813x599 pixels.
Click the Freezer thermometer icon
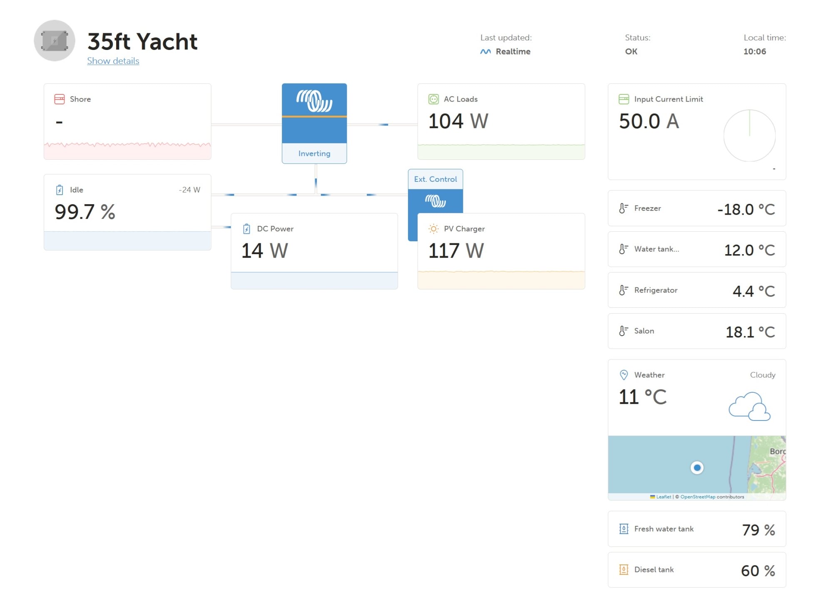(623, 208)
